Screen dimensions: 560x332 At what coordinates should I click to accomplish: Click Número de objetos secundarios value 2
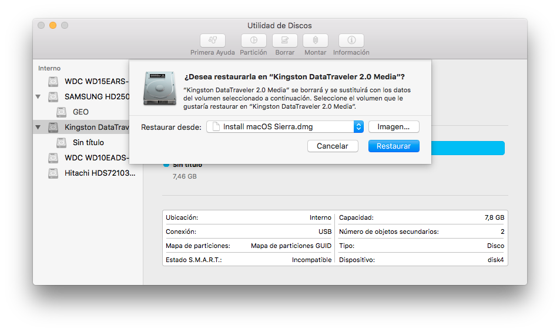pos(502,232)
